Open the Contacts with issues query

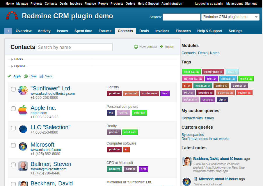point(198,118)
